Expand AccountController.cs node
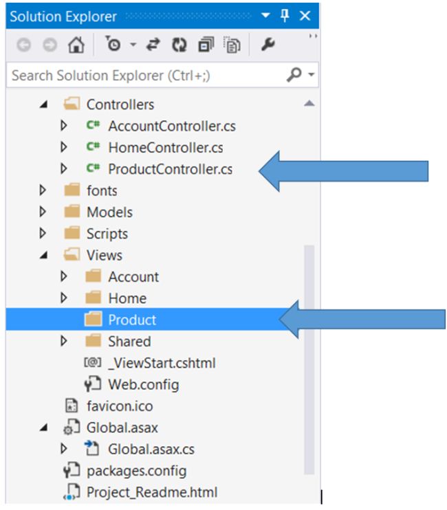Viewport: 447px width, 510px height. [64, 126]
